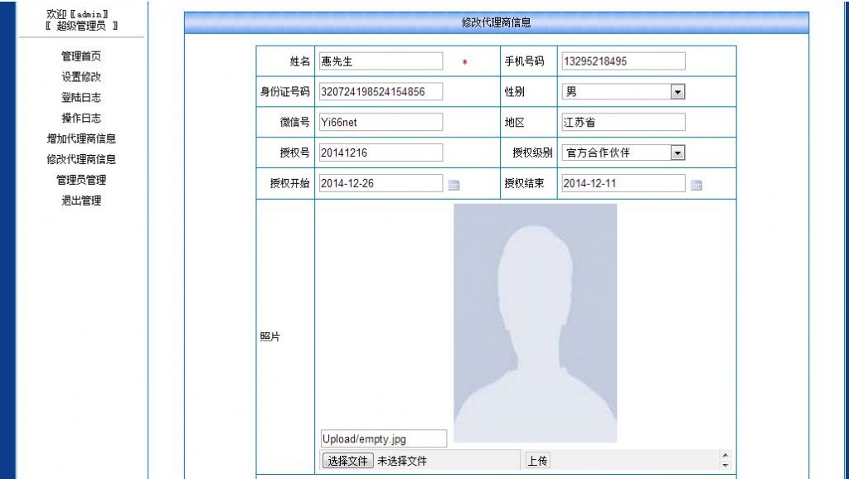Screen dimensions: 849x479
Task: Open calendar picker for 授权结束 date
Action: (x=696, y=185)
